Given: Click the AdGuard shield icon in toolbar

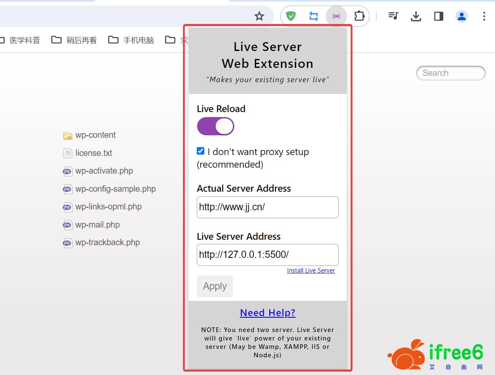Looking at the screenshot, I should (x=291, y=16).
